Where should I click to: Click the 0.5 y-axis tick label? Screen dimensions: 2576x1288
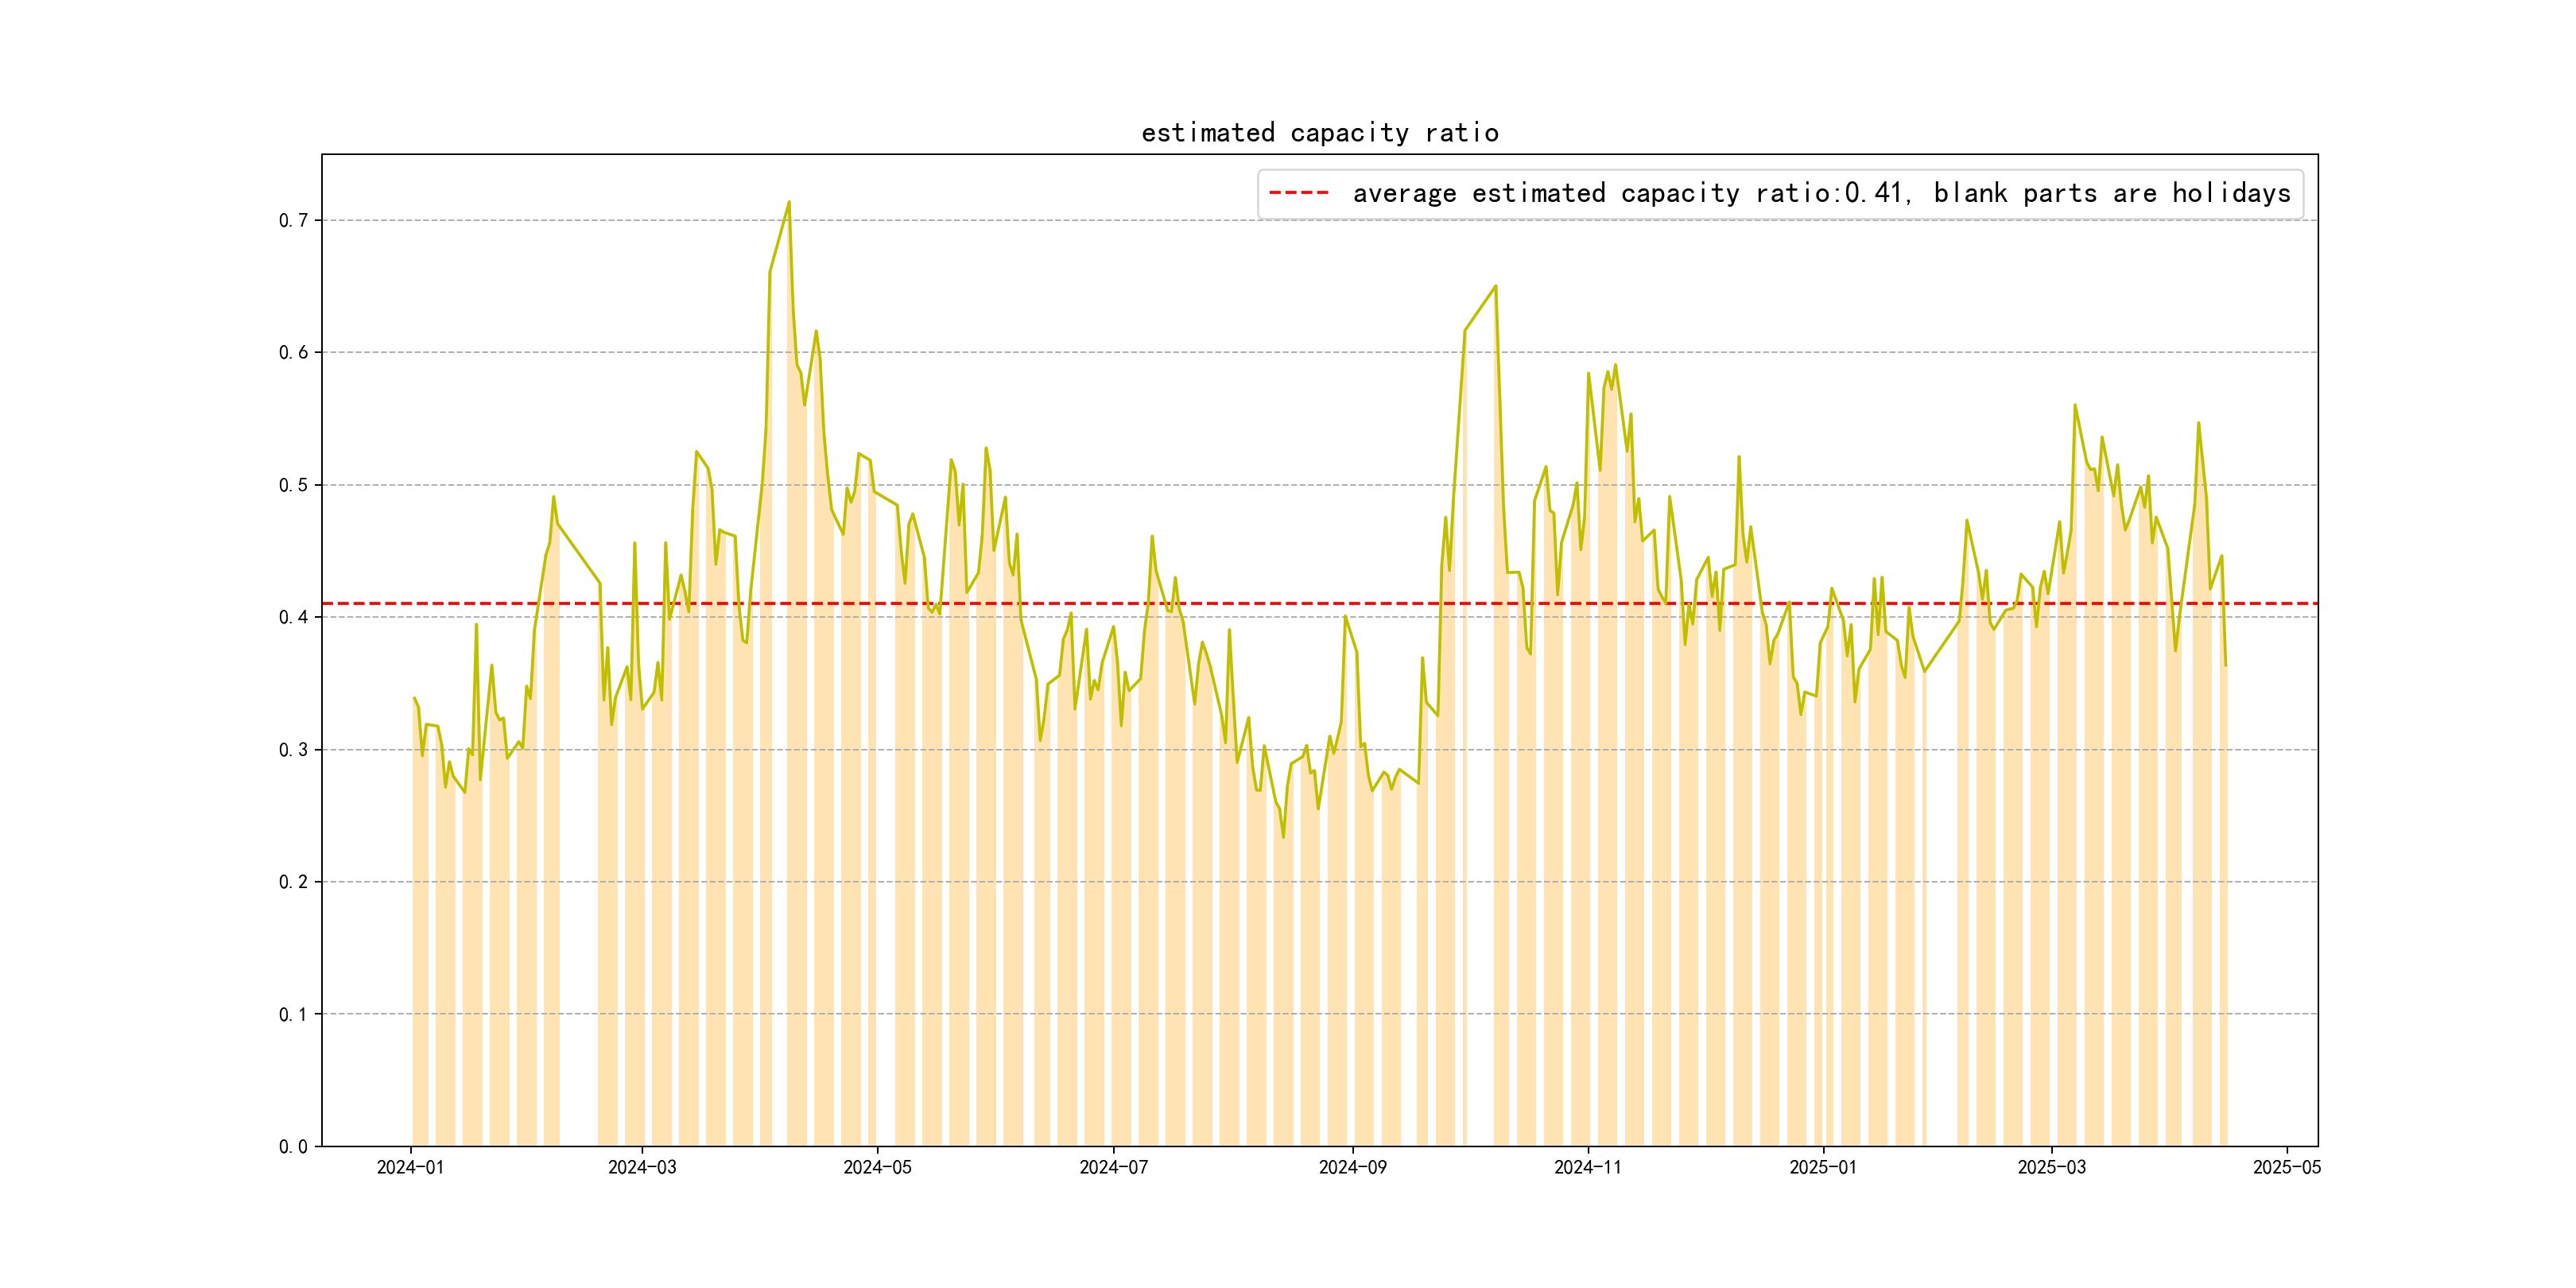(x=293, y=485)
